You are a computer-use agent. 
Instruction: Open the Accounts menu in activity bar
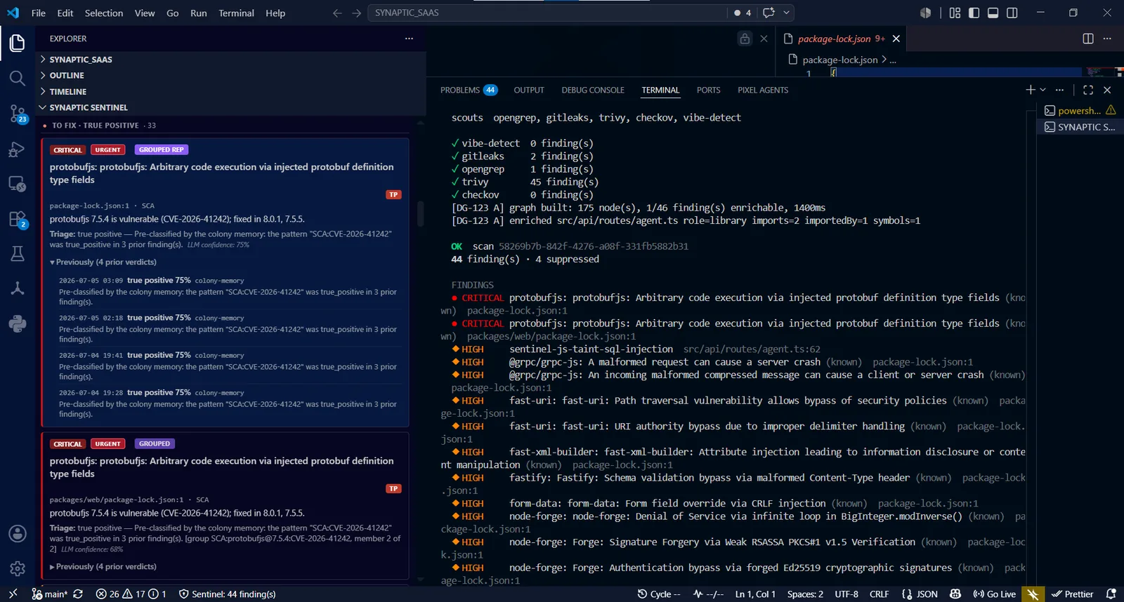18,534
